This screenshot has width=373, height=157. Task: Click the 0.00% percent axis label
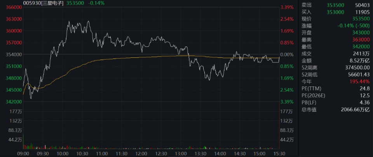[287, 55]
